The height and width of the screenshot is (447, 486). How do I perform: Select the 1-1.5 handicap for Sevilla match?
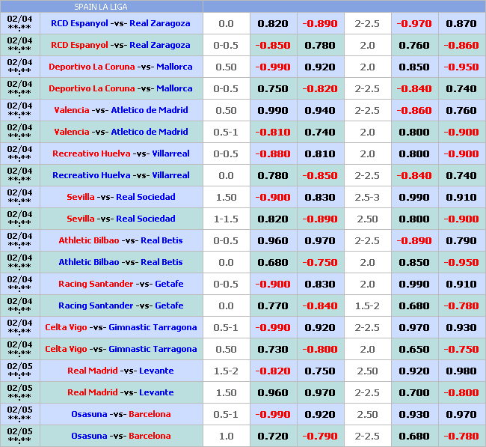[x=226, y=219]
